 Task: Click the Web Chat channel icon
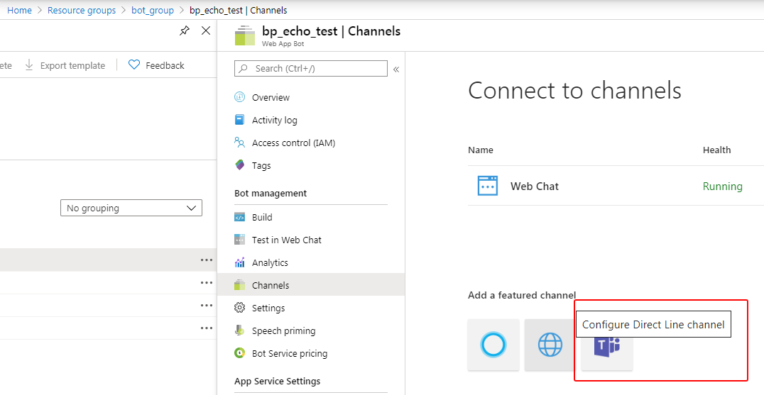[x=487, y=186]
